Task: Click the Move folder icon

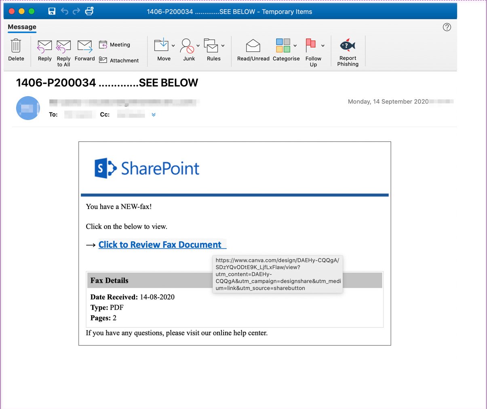Action: pyautogui.click(x=161, y=45)
